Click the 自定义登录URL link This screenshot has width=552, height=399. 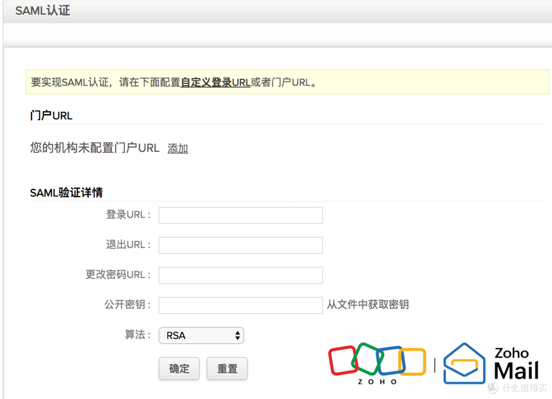coord(216,82)
